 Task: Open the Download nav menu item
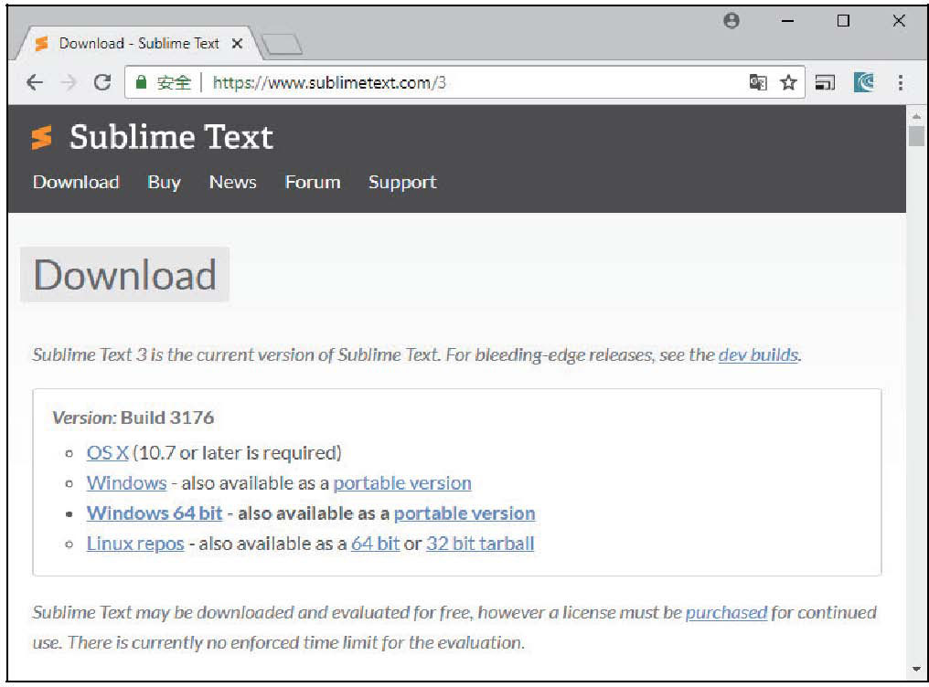pos(77,182)
